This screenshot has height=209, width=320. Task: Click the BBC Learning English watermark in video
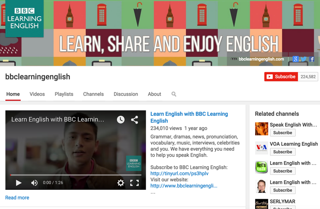pos(134,163)
